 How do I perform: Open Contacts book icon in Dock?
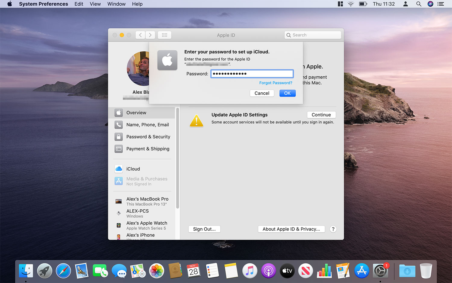point(175,271)
